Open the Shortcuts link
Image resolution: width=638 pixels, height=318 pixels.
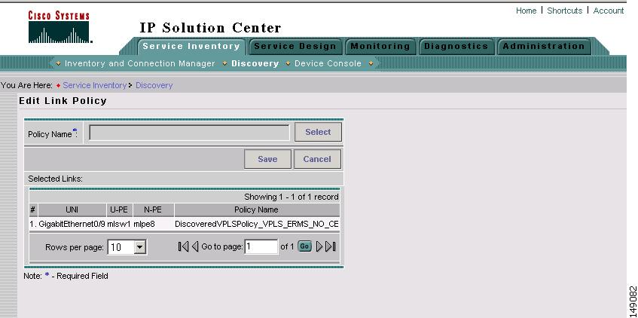564,11
